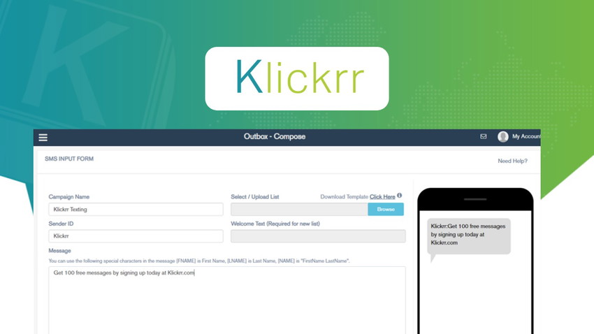Image resolution: width=594 pixels, height=334 pixels.
Task: Click the Download Template Click Here link
Action: click(x=382, y=197)
